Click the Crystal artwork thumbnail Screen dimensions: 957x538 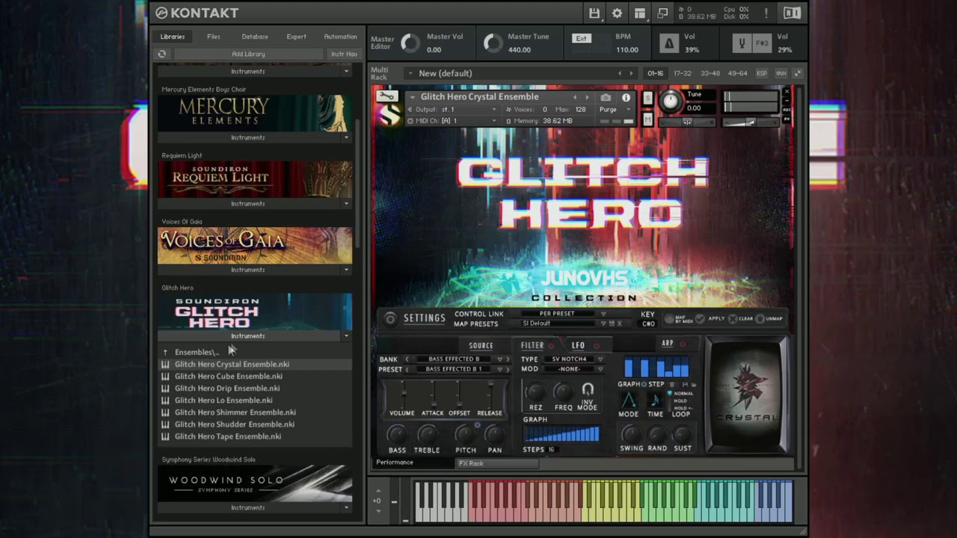click(x=747, y=395)
